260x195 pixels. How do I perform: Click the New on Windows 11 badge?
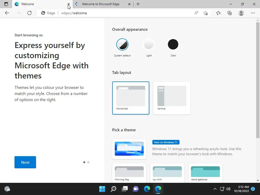click(166, 142)
